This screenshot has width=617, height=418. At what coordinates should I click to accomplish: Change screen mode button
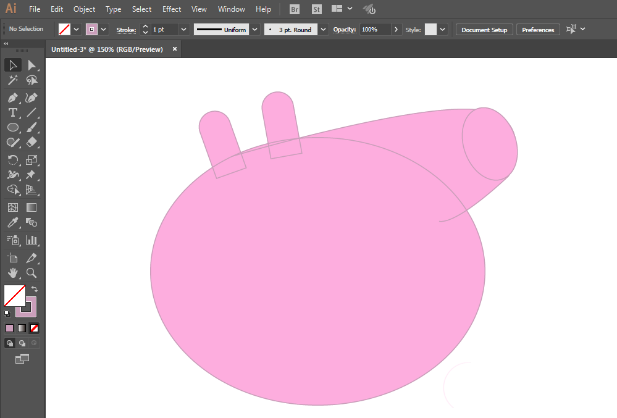tap(22, 359)
